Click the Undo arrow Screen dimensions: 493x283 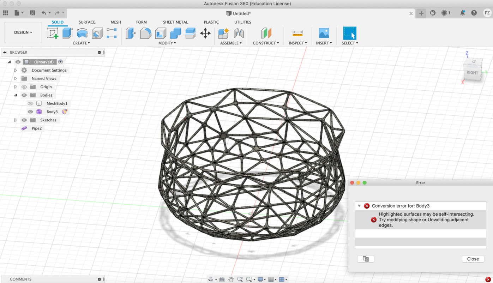pyautogui.click(x=44, y=13)
